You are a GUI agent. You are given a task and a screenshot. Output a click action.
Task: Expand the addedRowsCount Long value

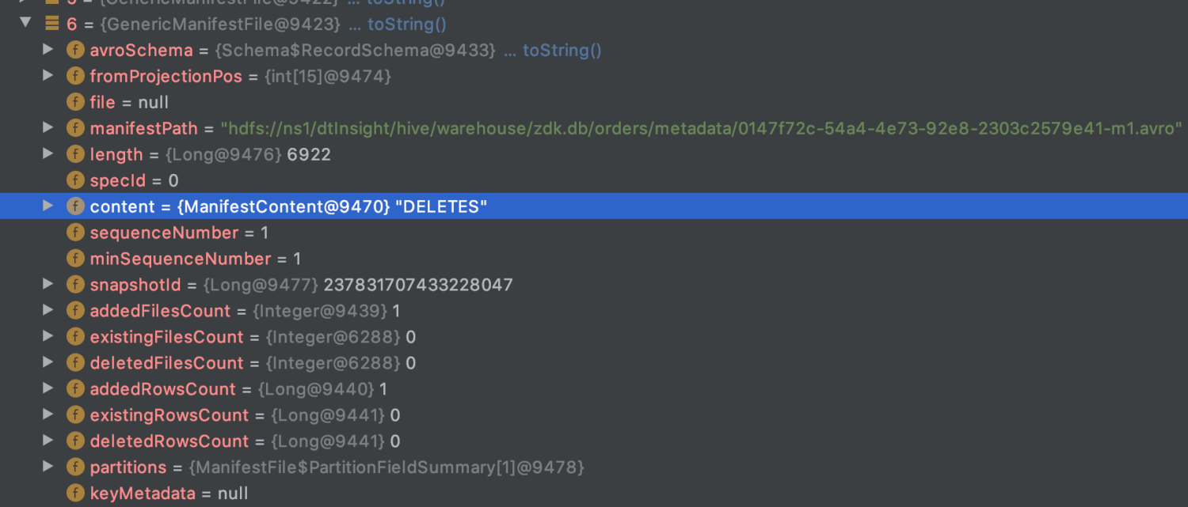pos(48,389)
